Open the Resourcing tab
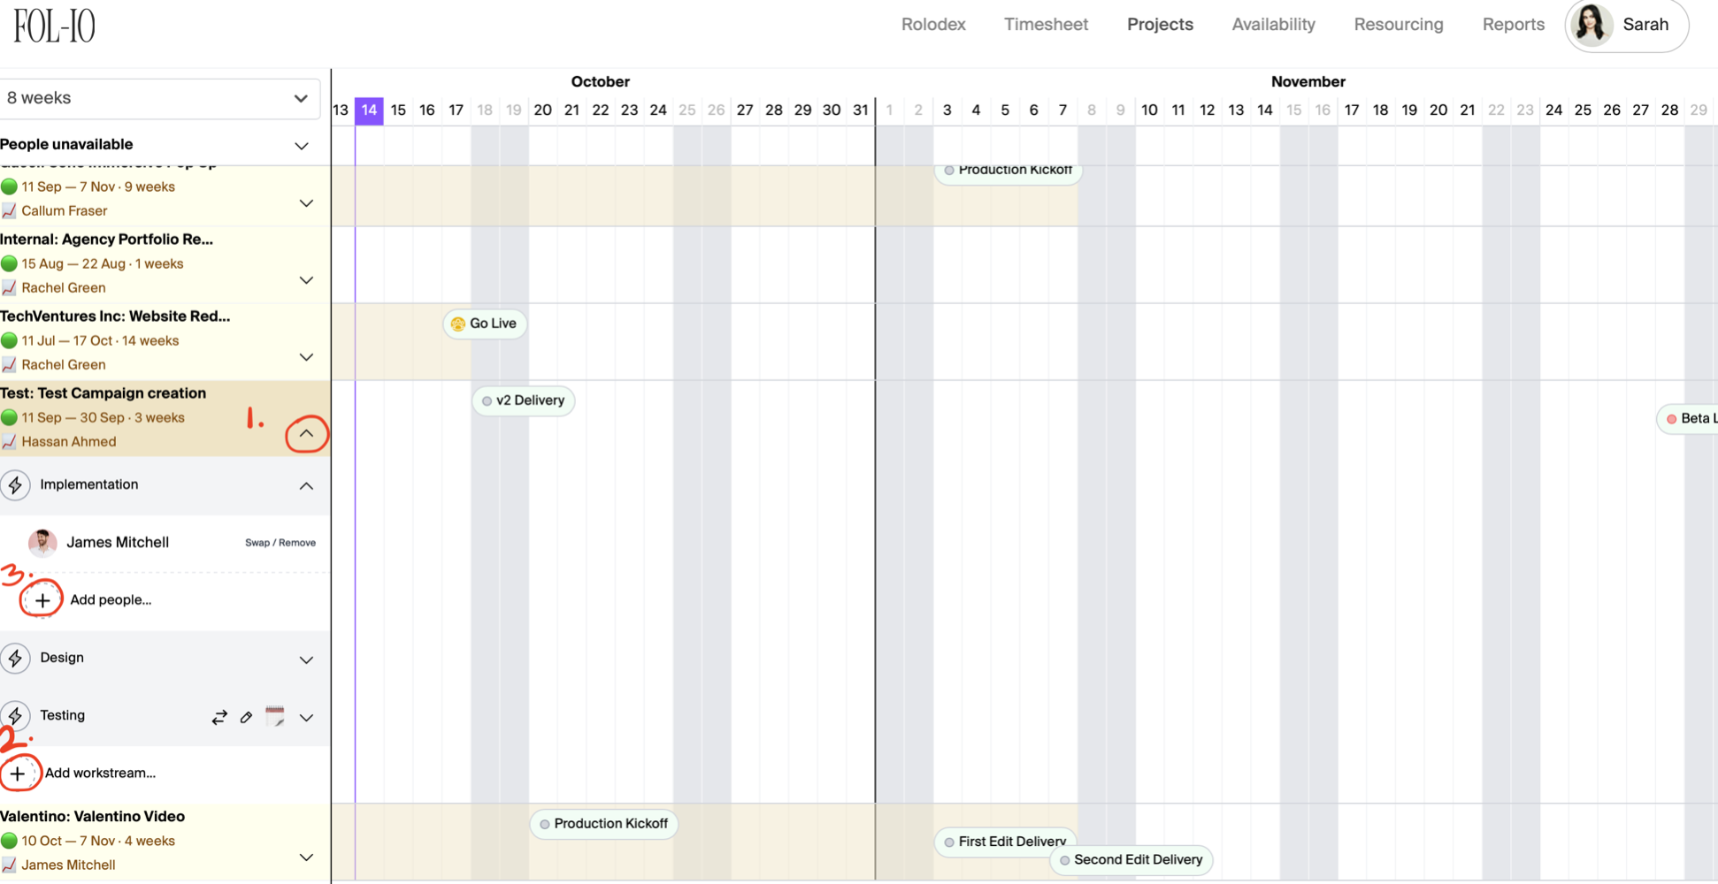The width and height of the screenshot is (1718, 884). click(x=1398, y=25)
